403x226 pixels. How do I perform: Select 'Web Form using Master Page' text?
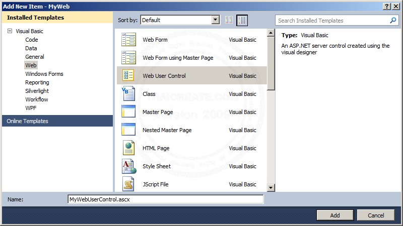tap(178, 58)
